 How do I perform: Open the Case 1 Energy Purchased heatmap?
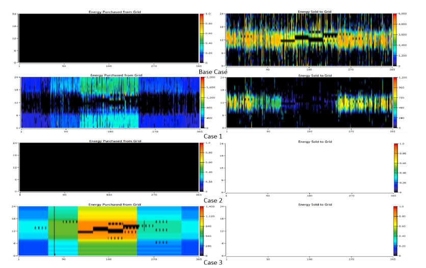[109, 102]
